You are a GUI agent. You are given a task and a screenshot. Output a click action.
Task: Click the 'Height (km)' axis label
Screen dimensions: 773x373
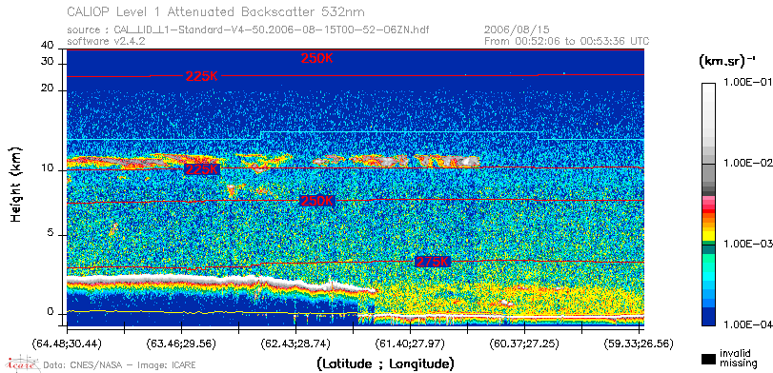pyautogui.click(x=16, y=184)
